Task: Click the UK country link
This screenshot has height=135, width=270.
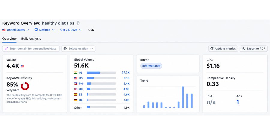Action: 81,89
